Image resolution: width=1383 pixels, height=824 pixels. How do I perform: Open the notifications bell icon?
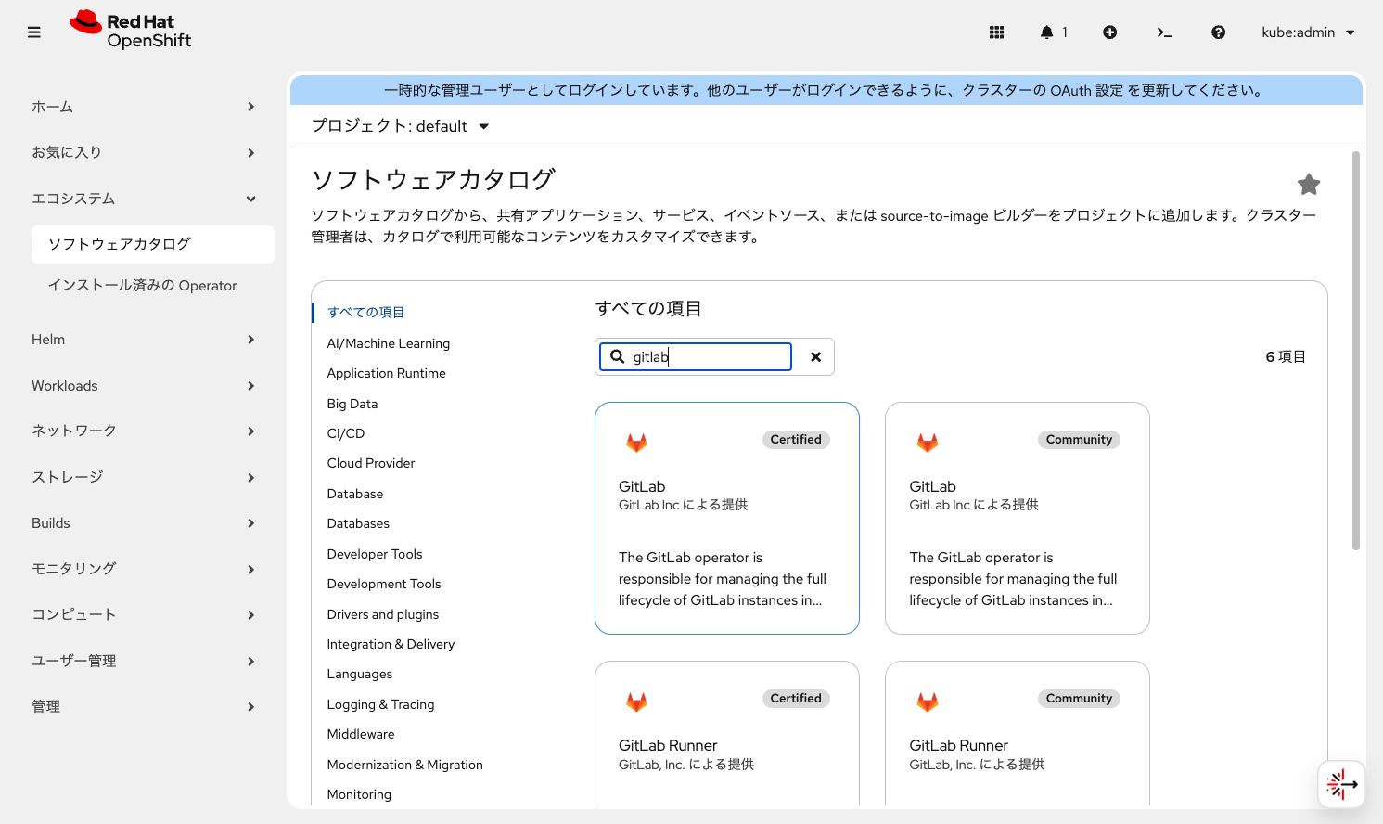click(x=1049, y=32)
